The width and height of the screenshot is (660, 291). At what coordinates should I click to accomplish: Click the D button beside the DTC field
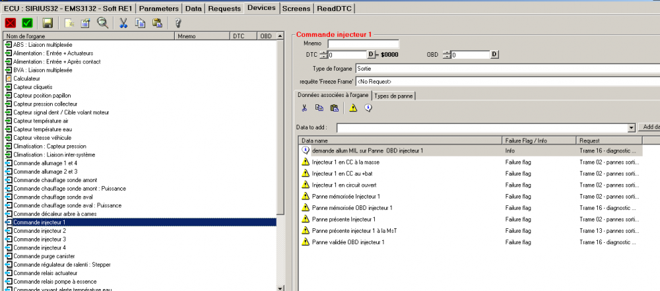(371, 54)
